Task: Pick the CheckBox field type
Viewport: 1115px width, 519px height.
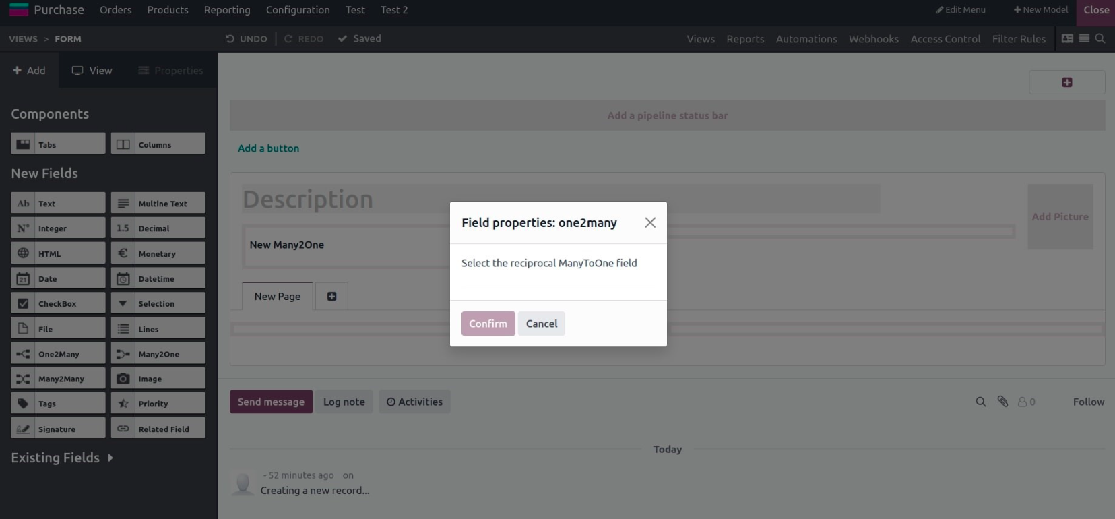Action: (x=58, y=303)
